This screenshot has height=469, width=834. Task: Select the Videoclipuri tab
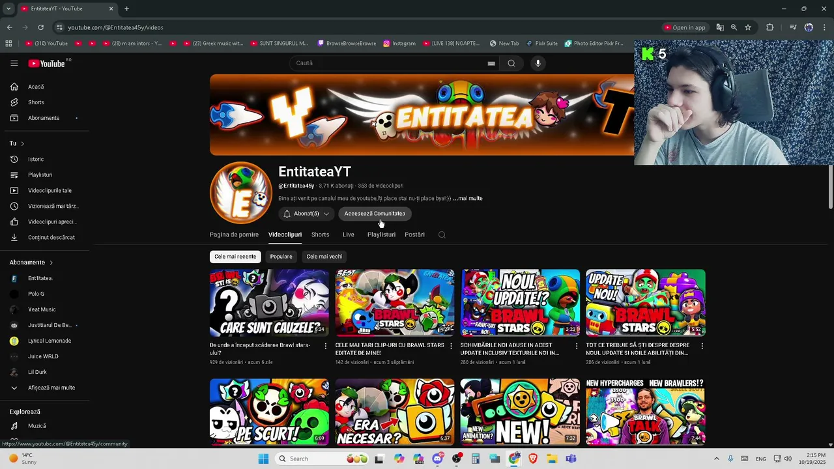285,234
